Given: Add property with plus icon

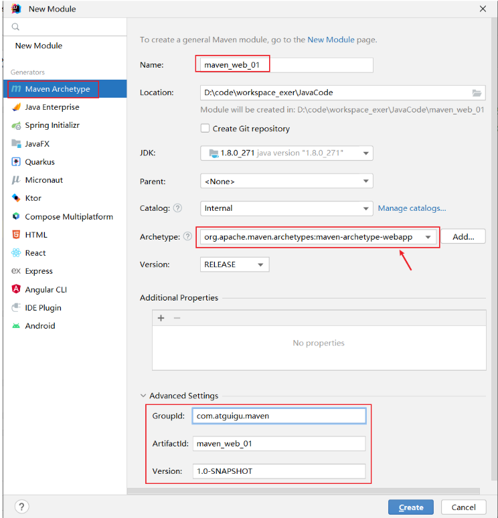Looking at the screenshot, I should [x=161, y=318].
